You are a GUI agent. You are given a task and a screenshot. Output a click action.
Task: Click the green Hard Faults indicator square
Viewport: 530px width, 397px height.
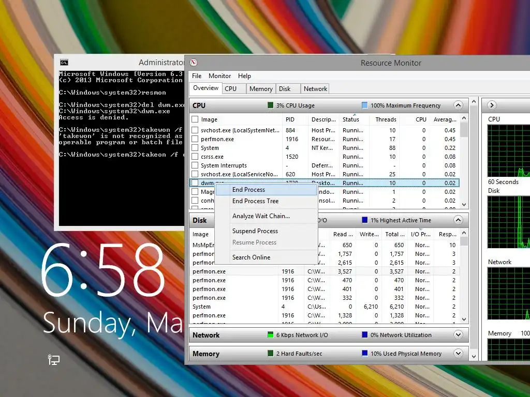click(270, 354)
